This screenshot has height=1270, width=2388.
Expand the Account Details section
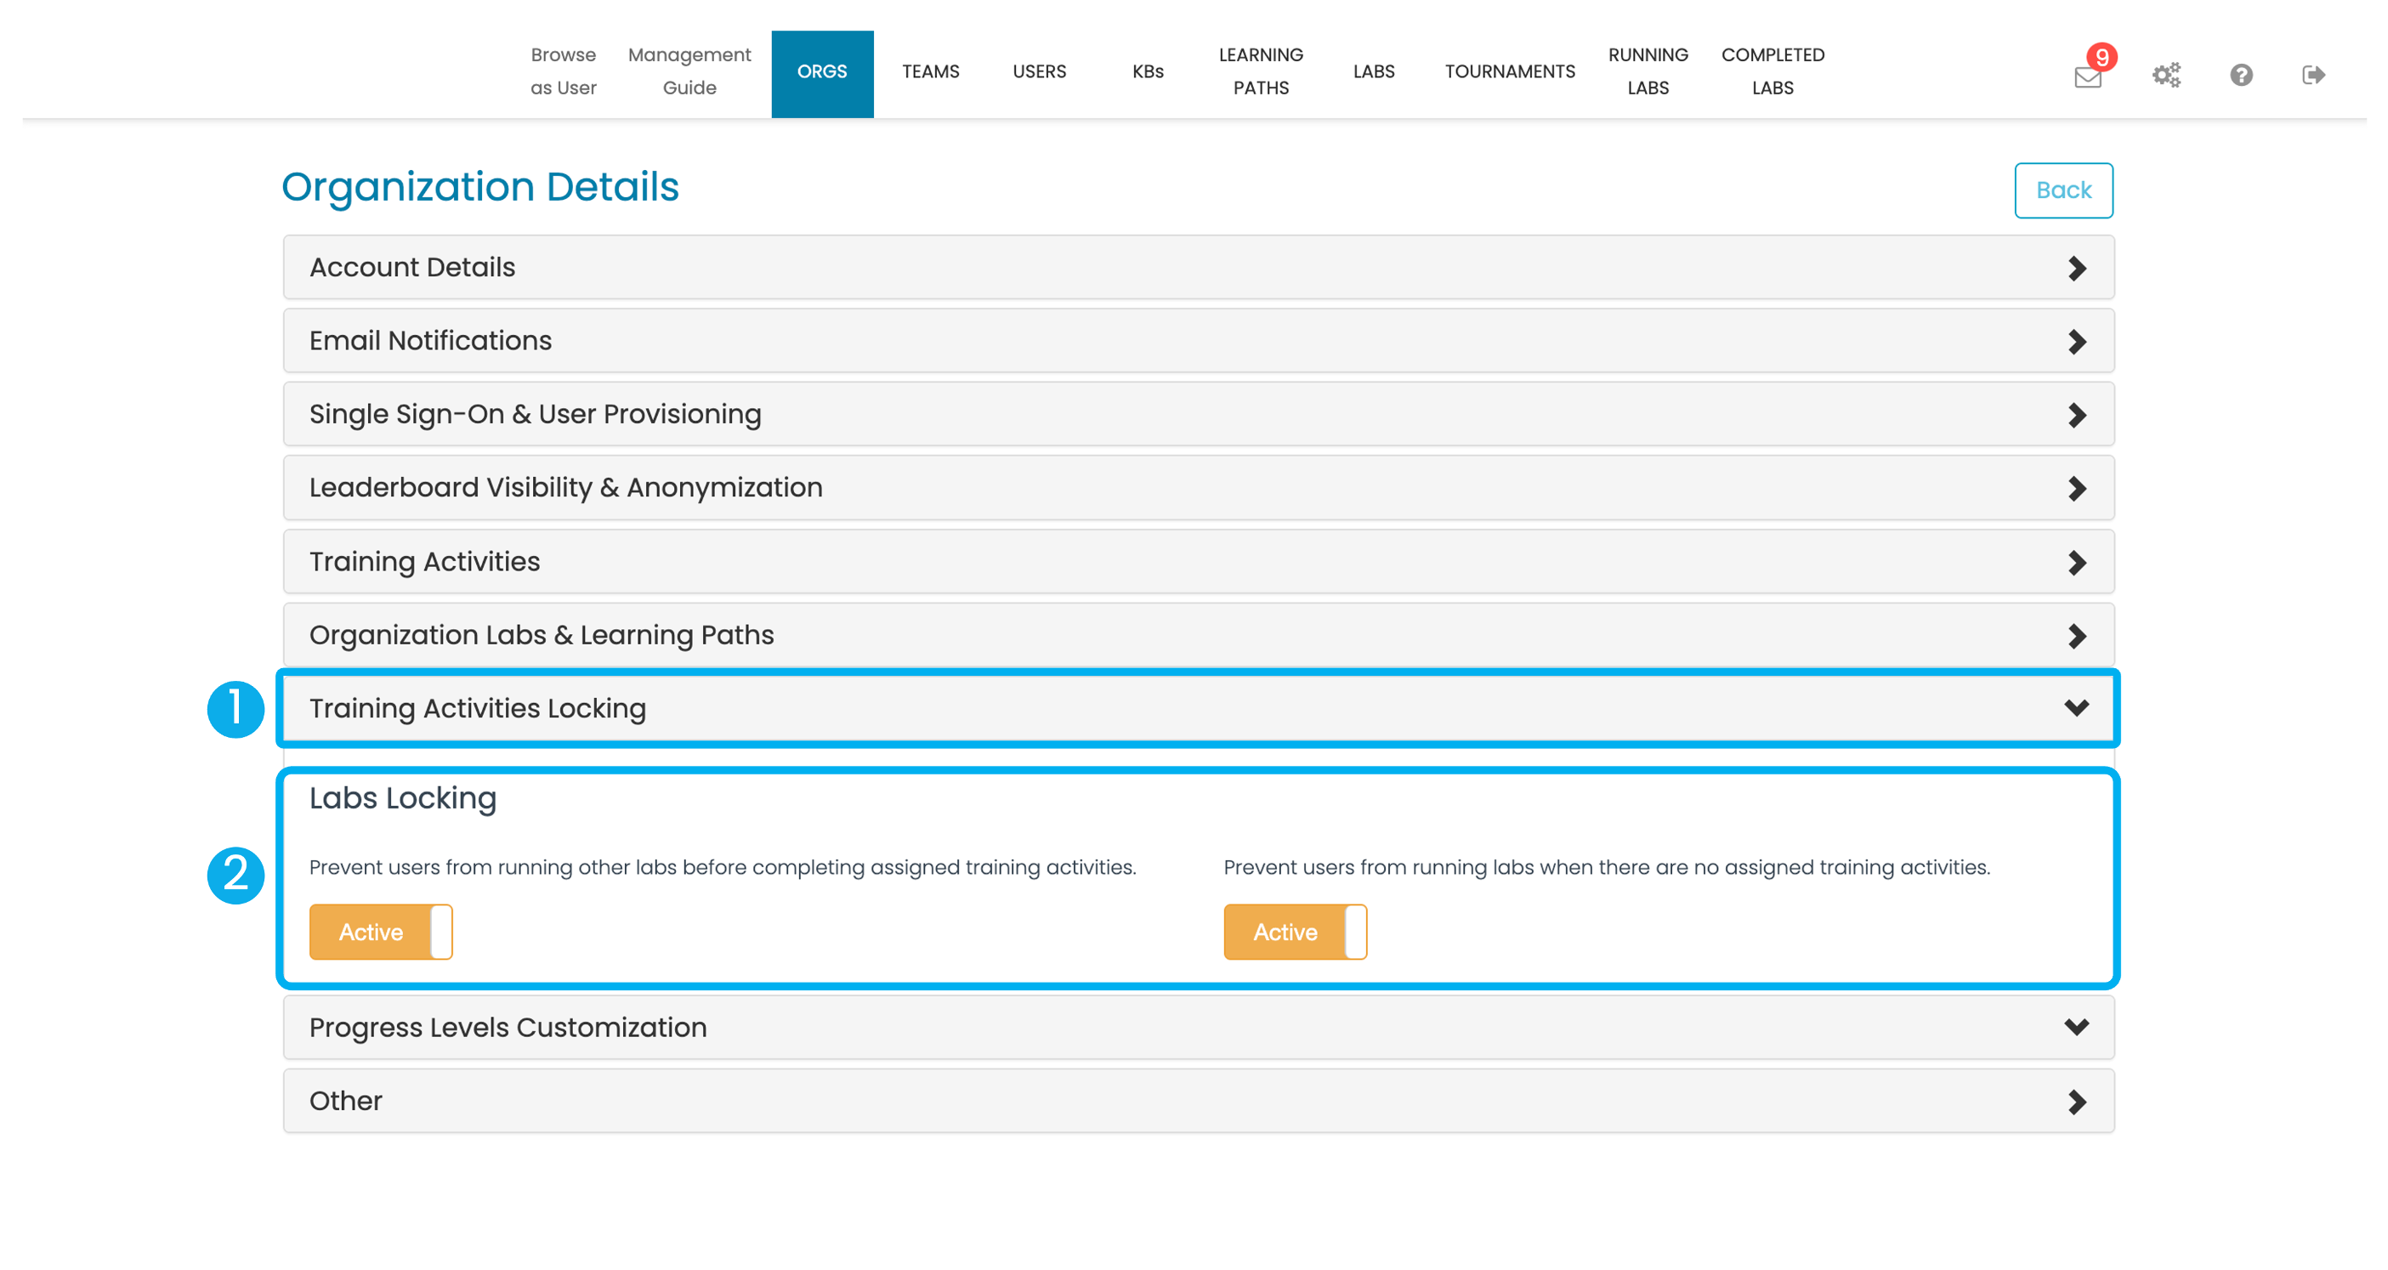click(x=1198, y=267)
